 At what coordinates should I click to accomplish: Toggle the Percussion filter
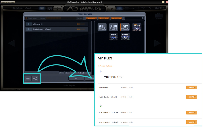pos(116,18)
